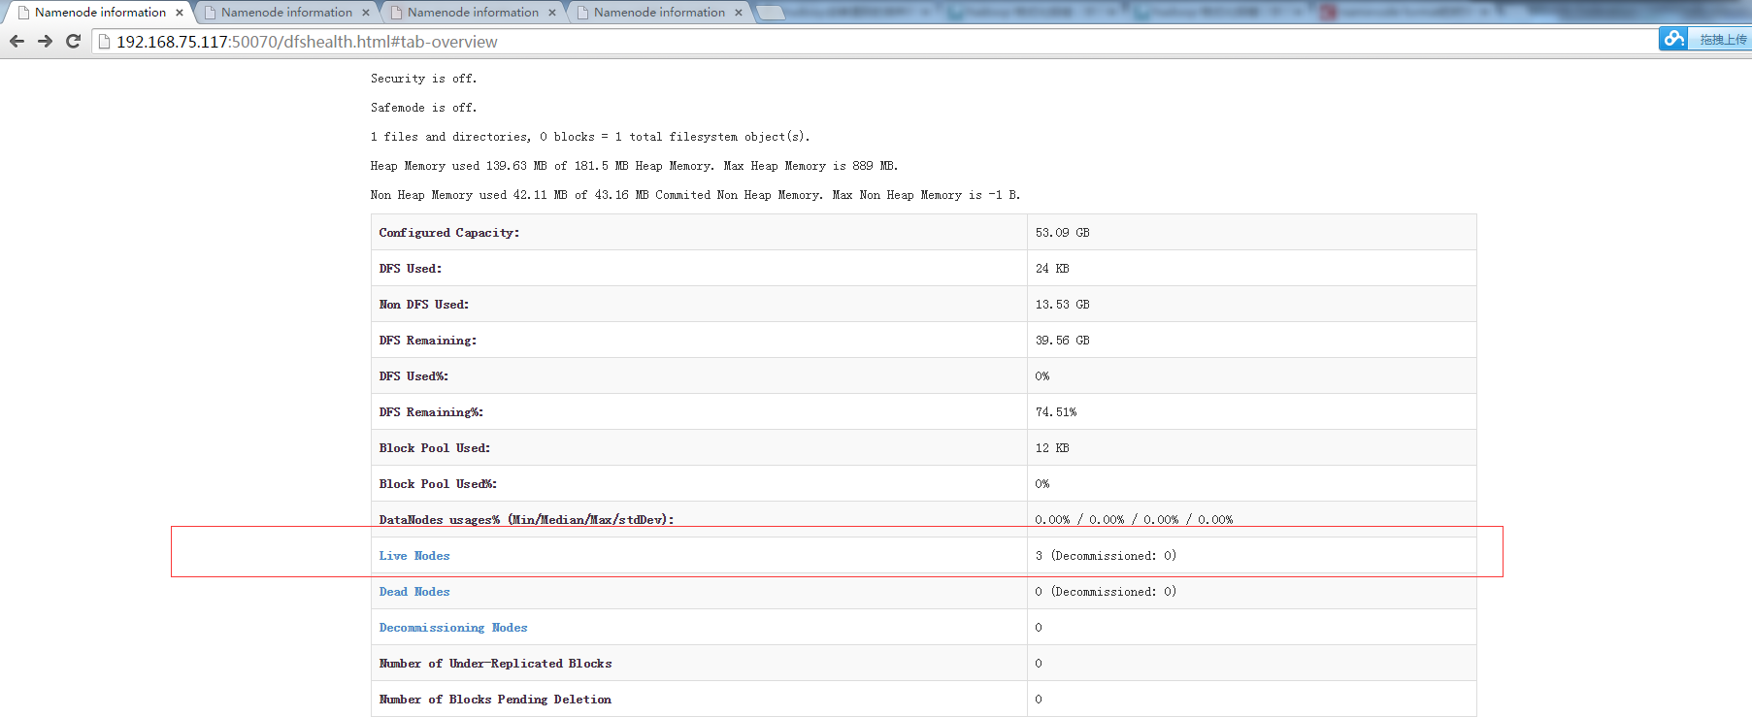Click the 'DataNodes usages%' label

(526, 520)
